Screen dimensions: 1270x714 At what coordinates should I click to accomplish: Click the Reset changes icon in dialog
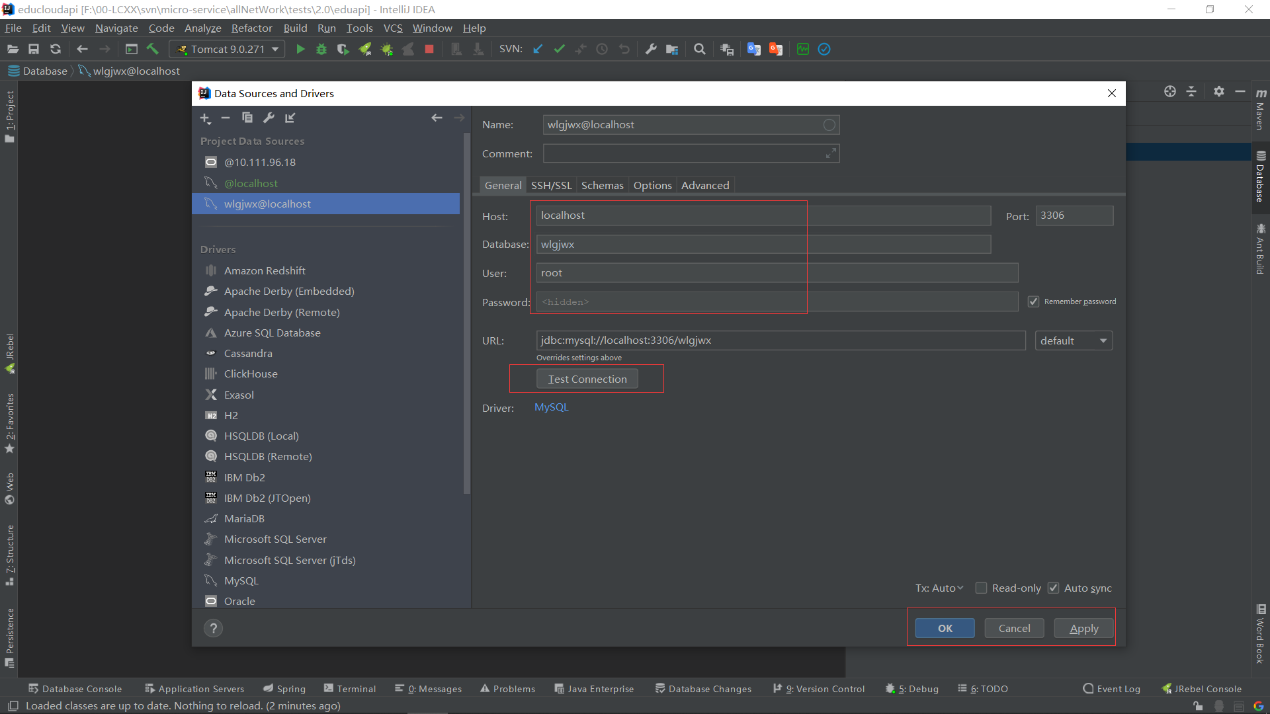tap(290, 118)
